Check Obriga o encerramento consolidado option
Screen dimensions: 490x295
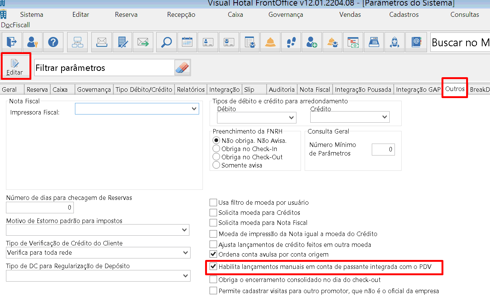[x=213, y=279]
